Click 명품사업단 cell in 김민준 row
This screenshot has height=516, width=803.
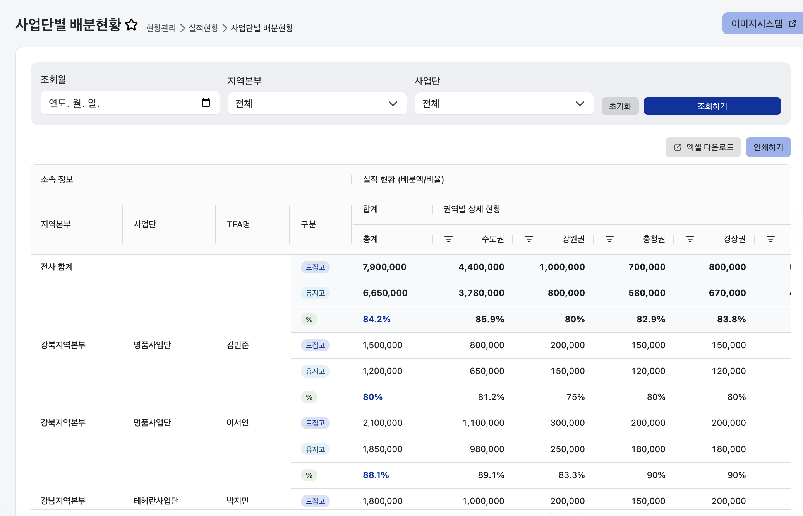(152, 345)
